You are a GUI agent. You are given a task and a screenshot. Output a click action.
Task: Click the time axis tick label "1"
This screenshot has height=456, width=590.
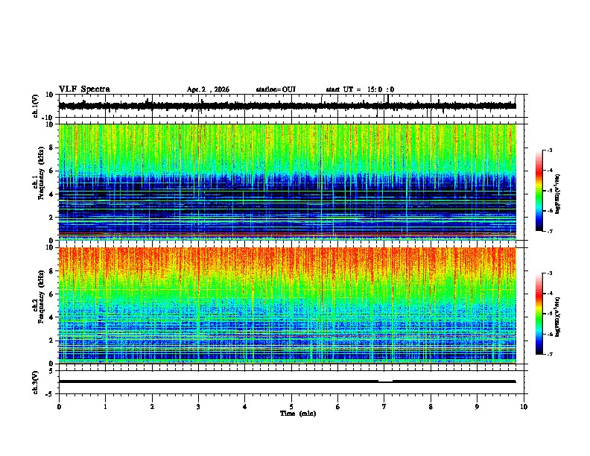[105, 407]
